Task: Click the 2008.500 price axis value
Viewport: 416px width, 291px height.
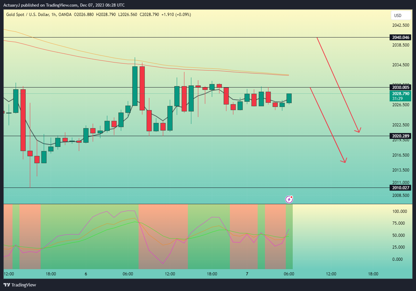Action: pyautogui.click(x=401, y=196)
